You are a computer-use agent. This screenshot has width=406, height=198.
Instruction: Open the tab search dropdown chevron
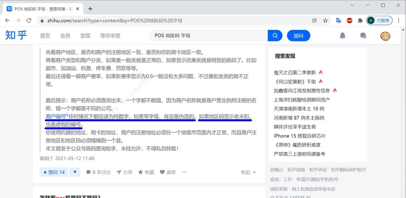pyautogui.click(x=352, y=5)
